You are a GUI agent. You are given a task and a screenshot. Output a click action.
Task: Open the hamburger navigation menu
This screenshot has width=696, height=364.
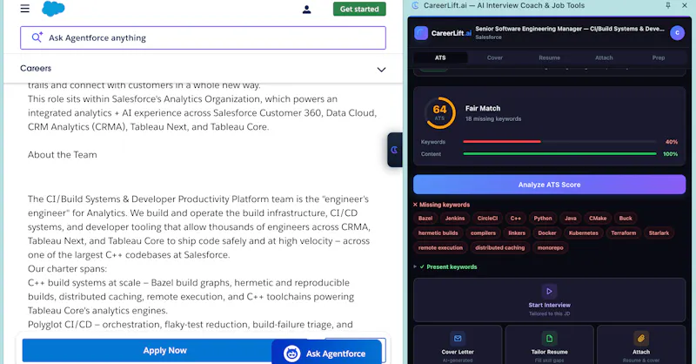(x=25, y=9)
